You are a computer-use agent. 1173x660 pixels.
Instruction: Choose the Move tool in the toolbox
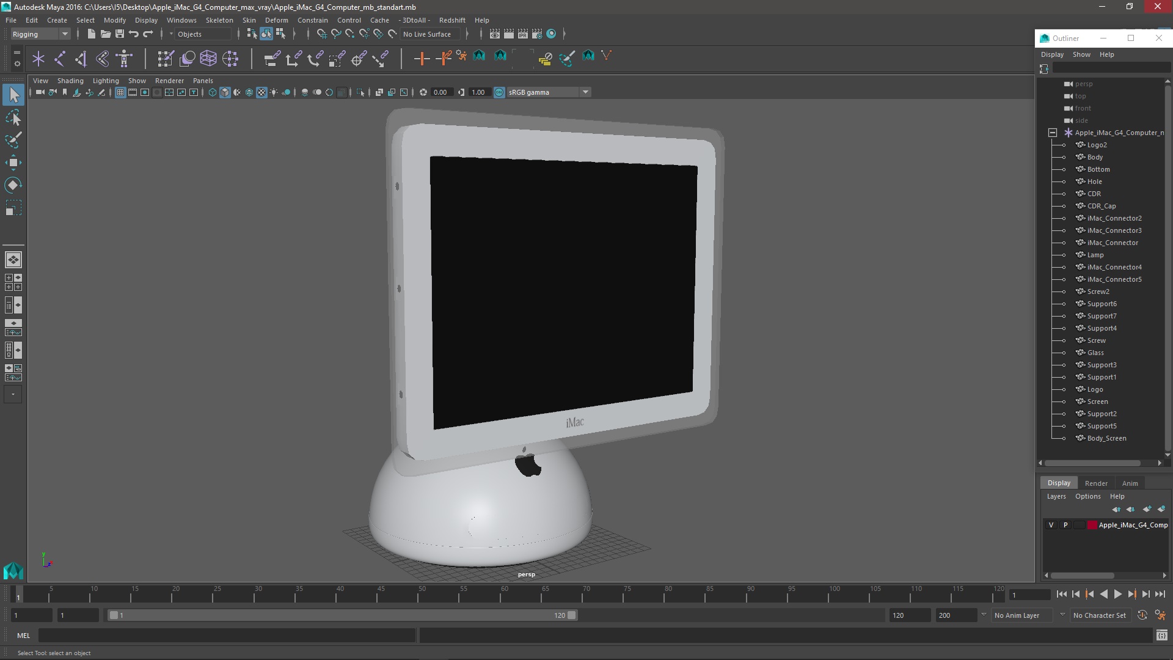pyautogui.click(x=13, y=163)
